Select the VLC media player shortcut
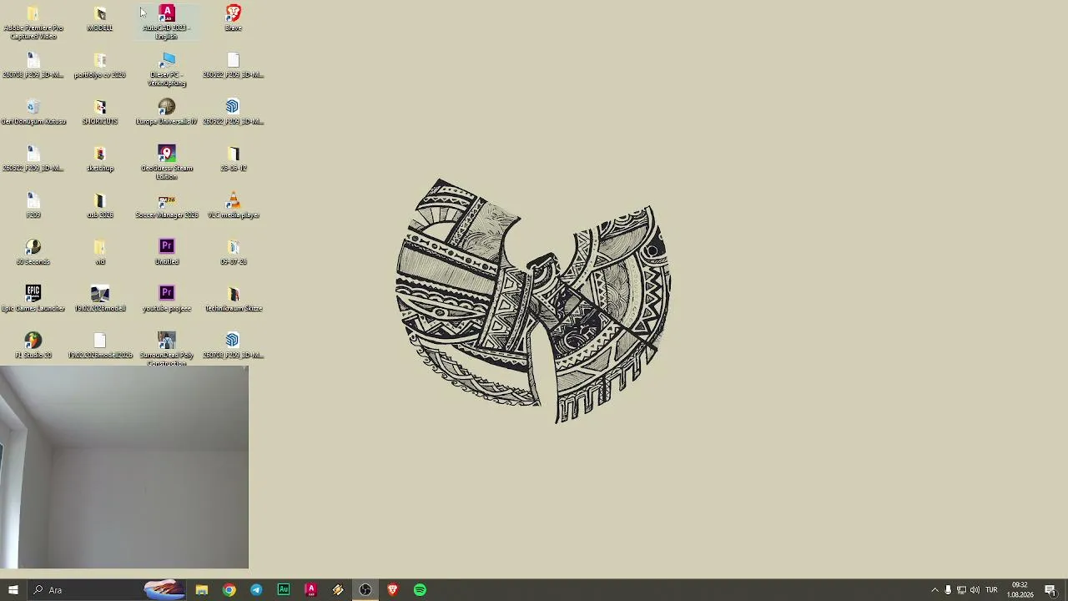This screenshot has width=1068, height=601. click(x=234, y=205)
